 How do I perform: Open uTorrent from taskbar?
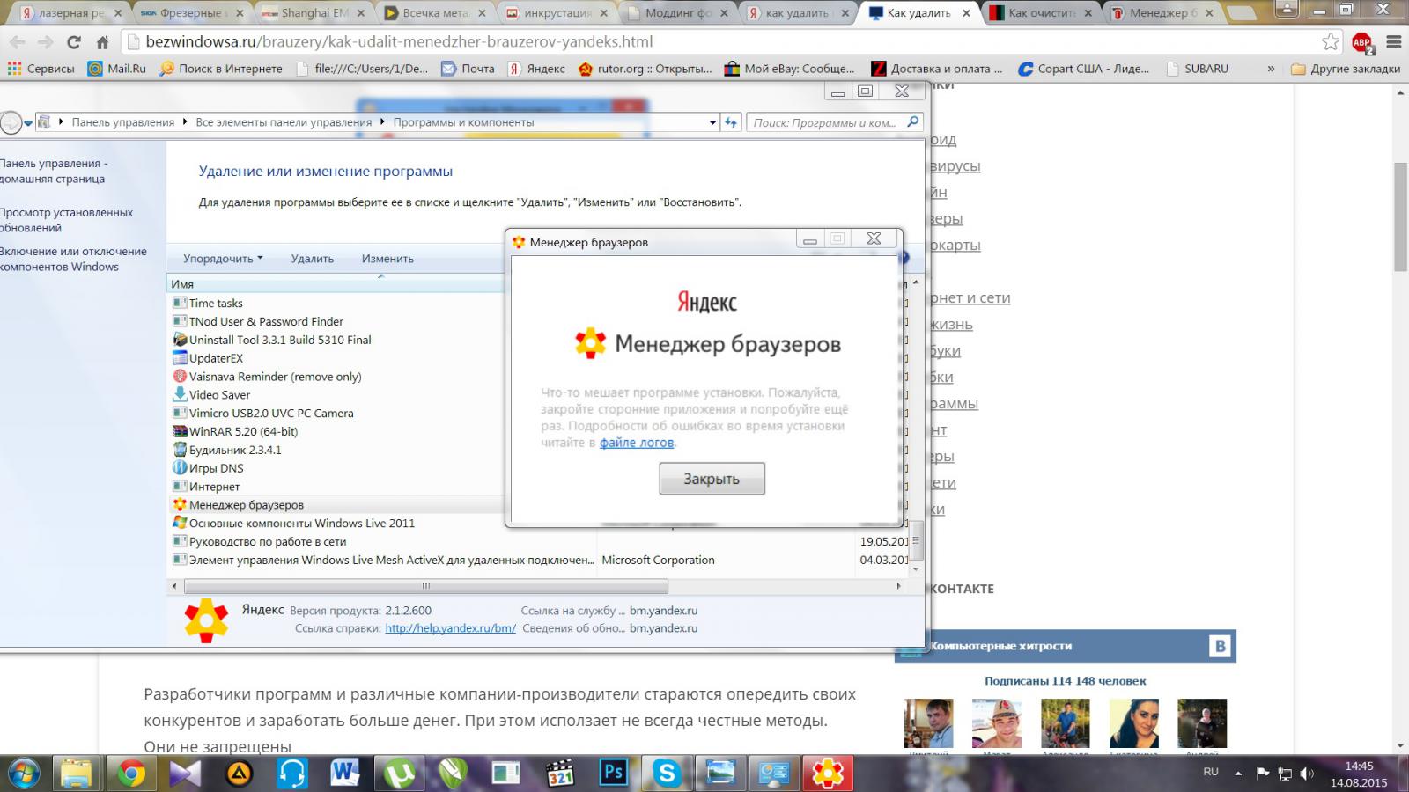(x=400, y=774)
